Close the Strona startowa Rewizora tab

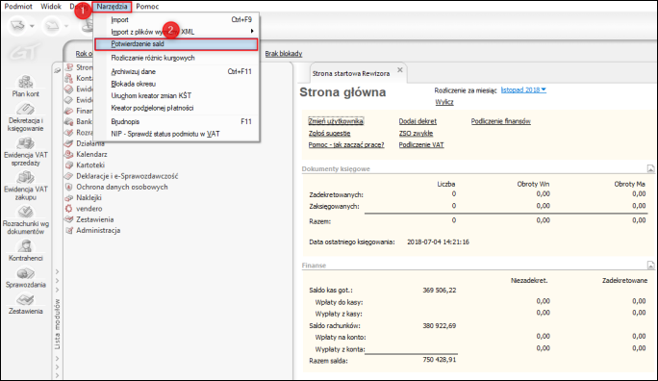coord(400,70)
